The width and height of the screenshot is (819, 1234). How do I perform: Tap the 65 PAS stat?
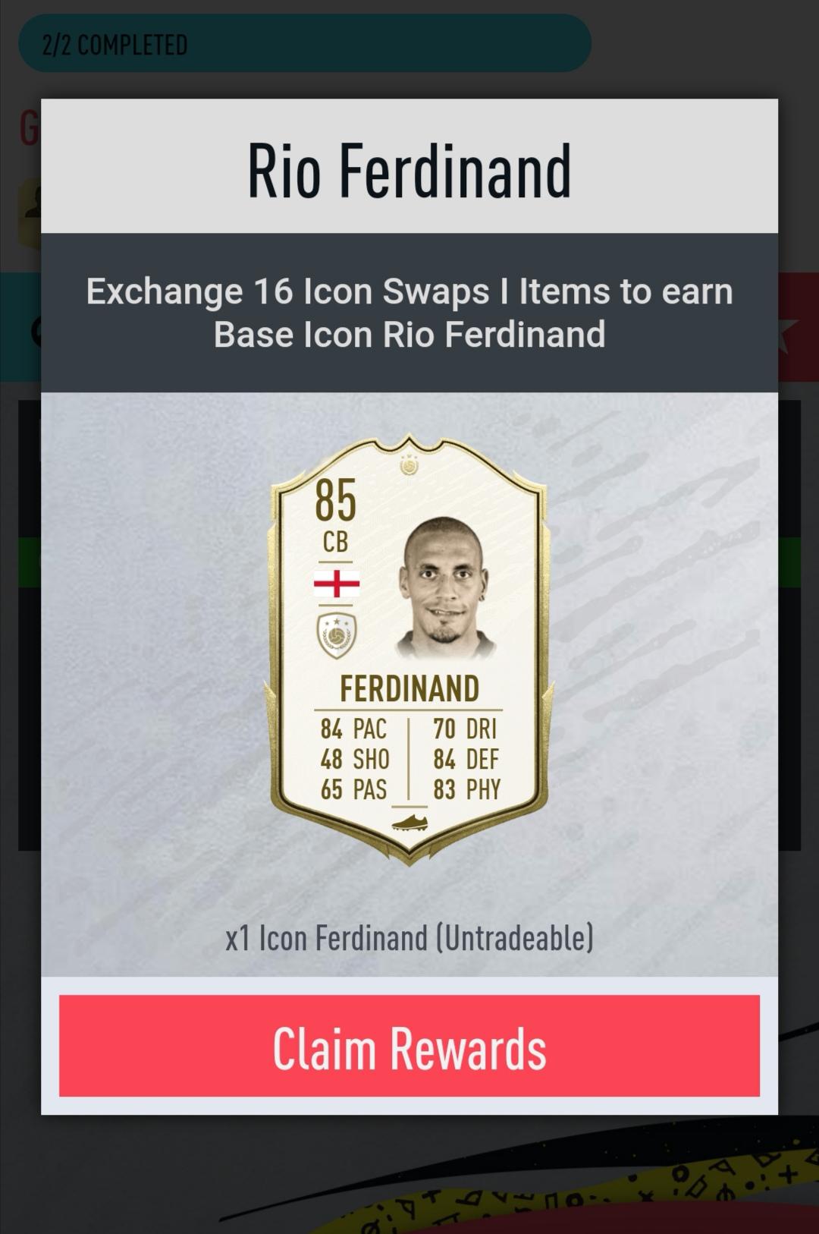pyautogui.click(x=353, y=790)
